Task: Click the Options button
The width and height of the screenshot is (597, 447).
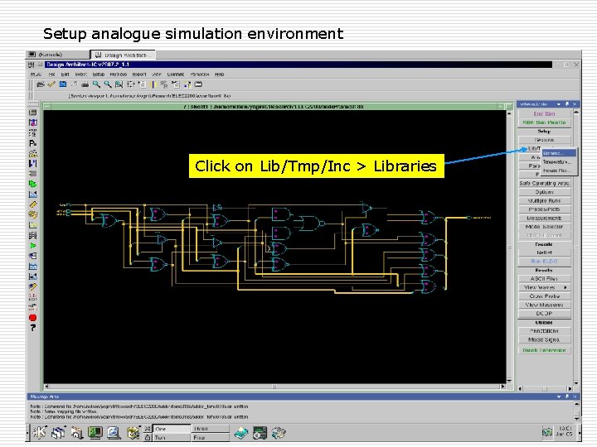Action: (544, 192)
